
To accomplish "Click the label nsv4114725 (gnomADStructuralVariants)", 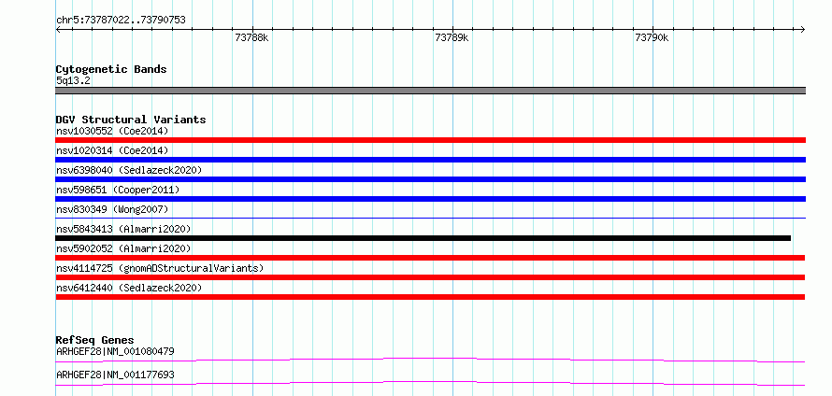I will point(160,268).
